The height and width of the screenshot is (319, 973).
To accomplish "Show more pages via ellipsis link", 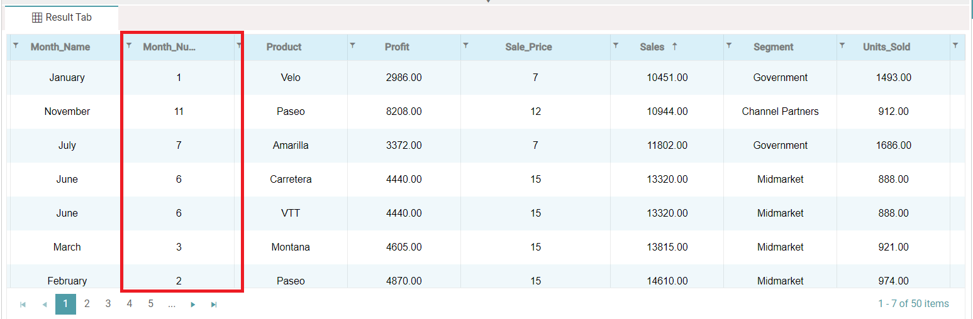I will coord(172,304).
